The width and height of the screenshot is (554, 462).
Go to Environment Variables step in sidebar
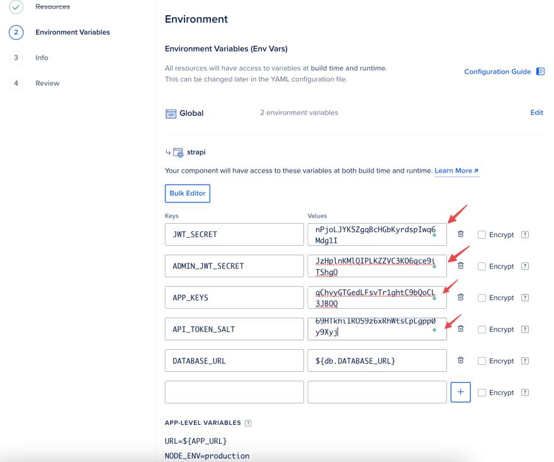72,32
